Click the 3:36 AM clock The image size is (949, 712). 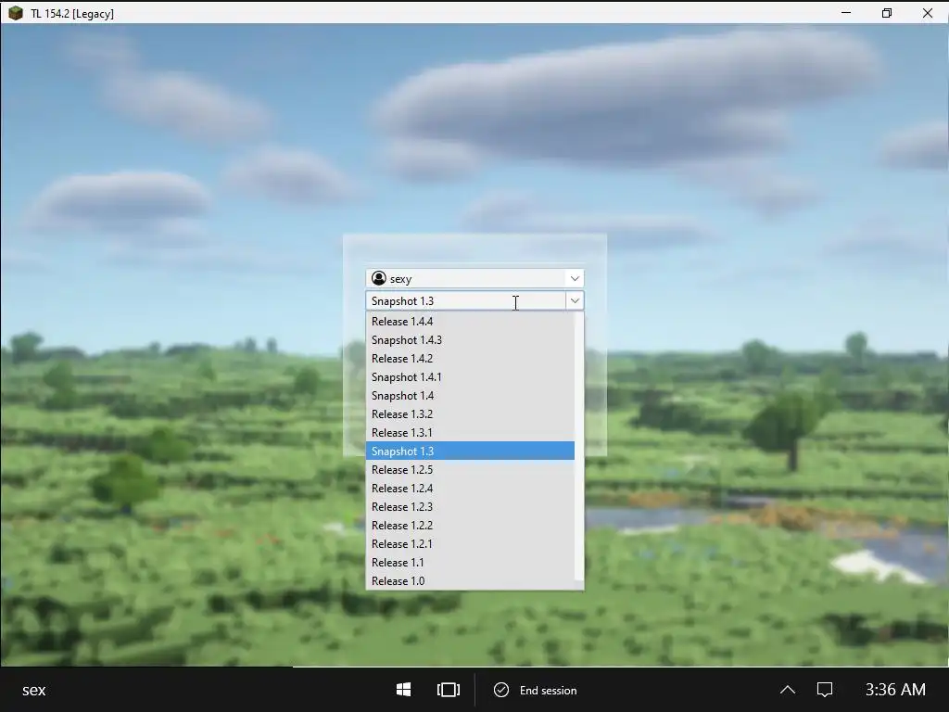coord(895,690)
